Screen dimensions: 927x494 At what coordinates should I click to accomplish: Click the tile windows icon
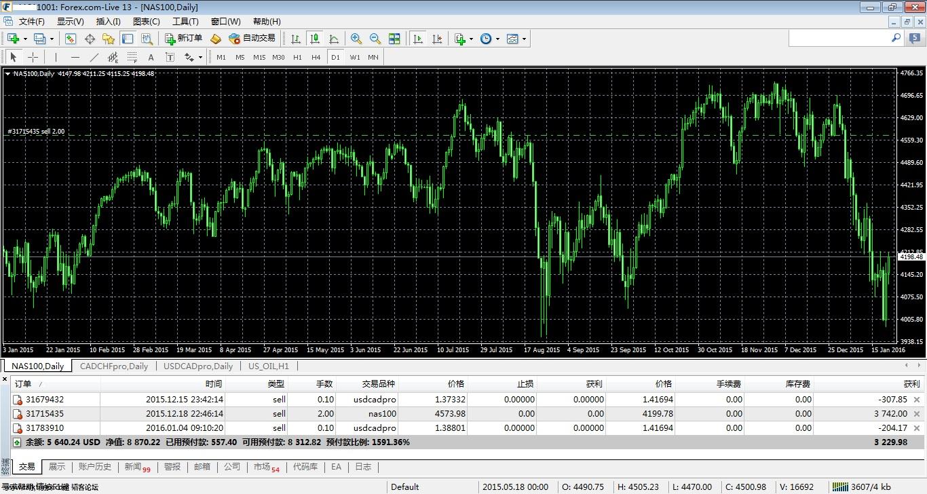[x=394, y=39]
